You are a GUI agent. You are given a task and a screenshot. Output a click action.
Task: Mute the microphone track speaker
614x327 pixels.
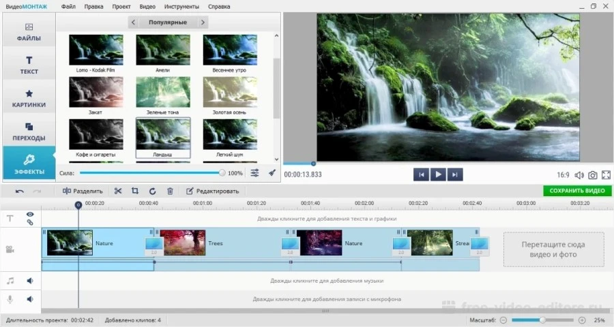click(x=30, y=299)
